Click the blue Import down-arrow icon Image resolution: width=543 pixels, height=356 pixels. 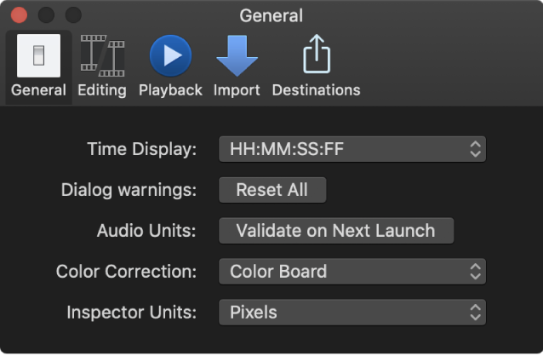coord(237,56)
